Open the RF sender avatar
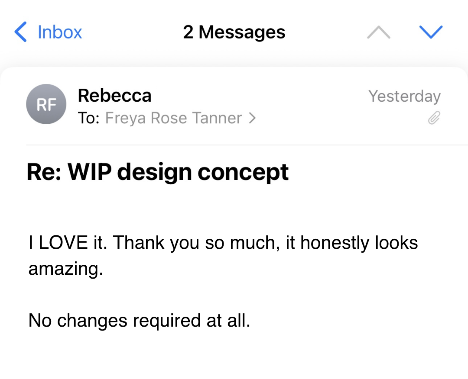 coord(46,104)
